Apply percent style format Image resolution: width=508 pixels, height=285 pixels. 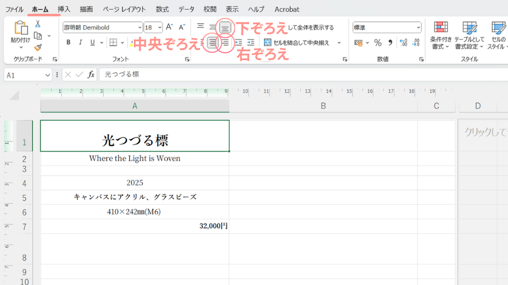click(378, 43)
